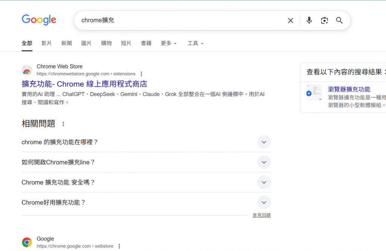Switch to the 新聞 tab
The height and width of the screenshot is (251, 386).
[66, 44]
